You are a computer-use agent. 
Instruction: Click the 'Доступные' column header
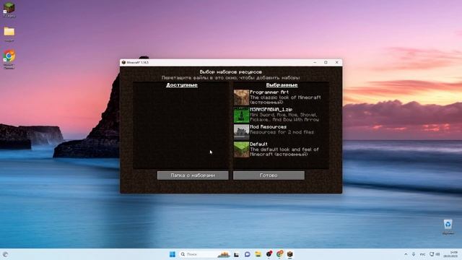pos(182,85)
